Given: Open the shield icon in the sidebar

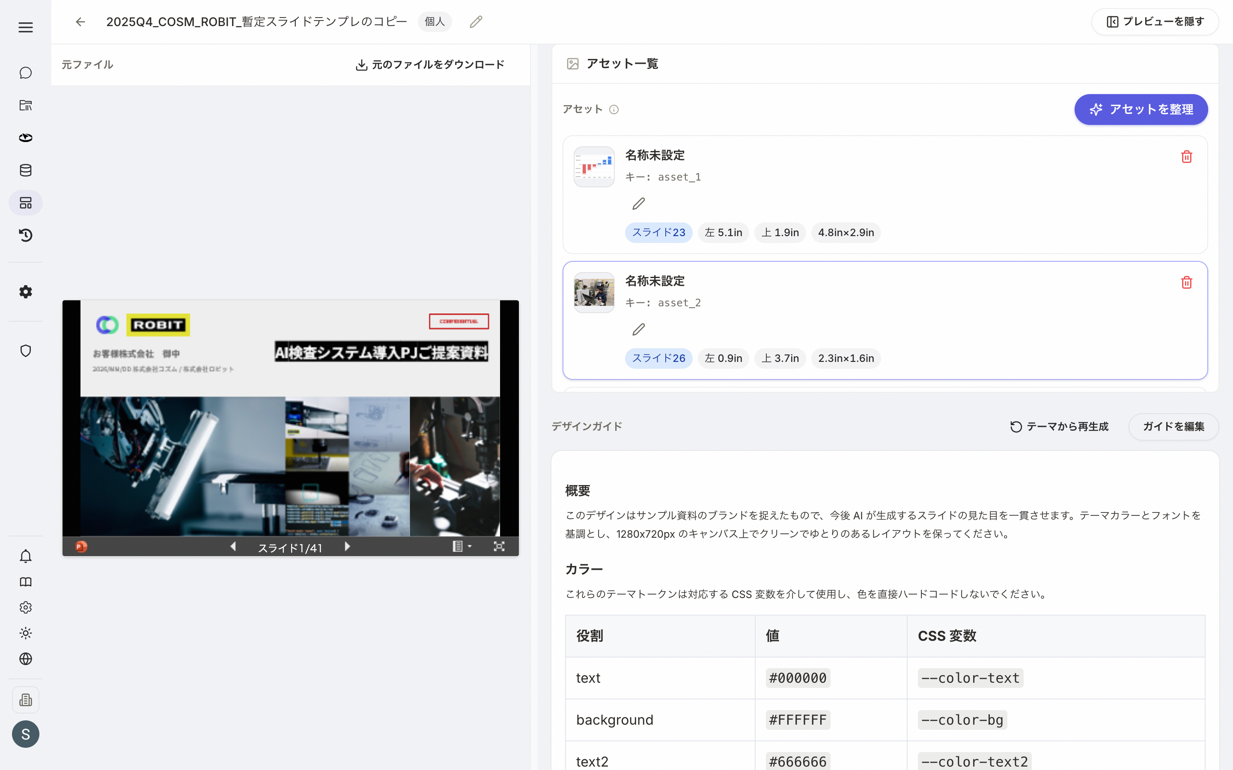Looking at the screenshot, I should pyautogui.click(x=26, y=351).
